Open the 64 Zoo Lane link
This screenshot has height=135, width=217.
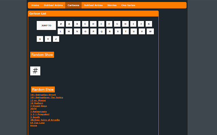(x=37, y=123)
